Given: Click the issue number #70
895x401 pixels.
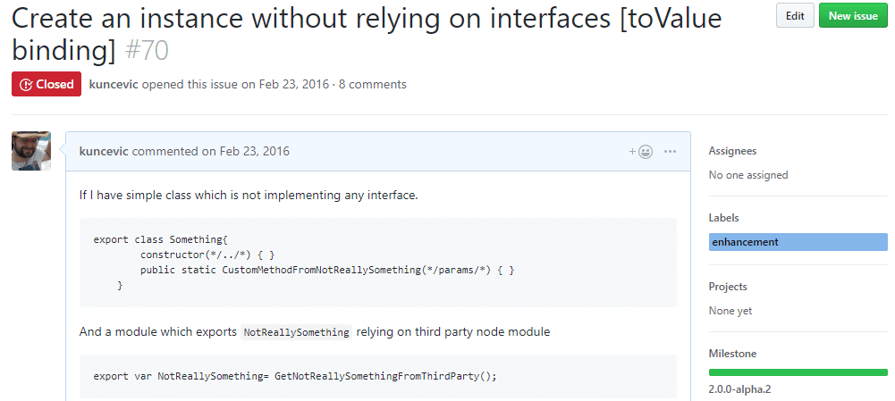Looking at the screenshot, I should [x=147, y=51].
